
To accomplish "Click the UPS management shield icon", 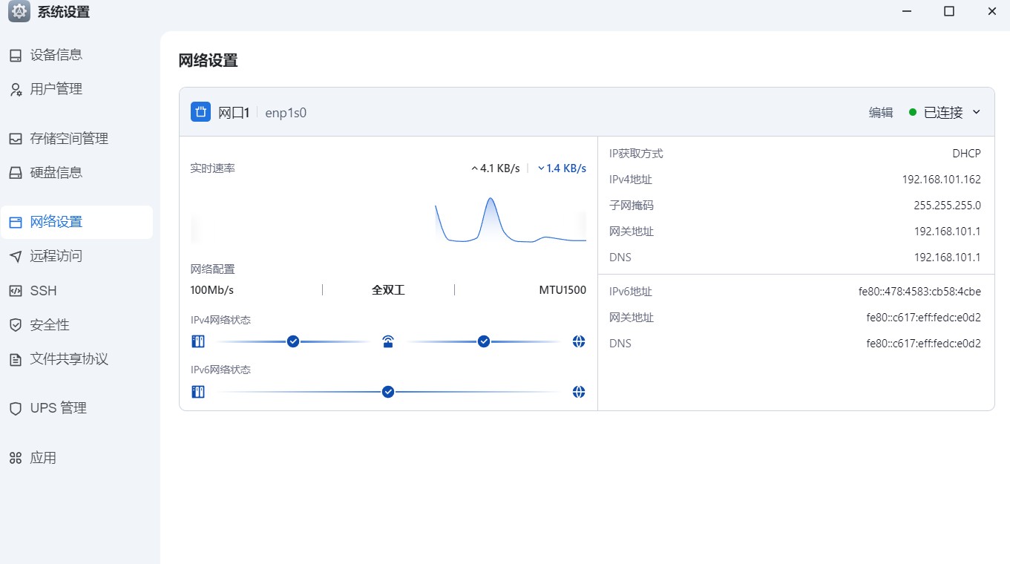I will pos(16,408).
